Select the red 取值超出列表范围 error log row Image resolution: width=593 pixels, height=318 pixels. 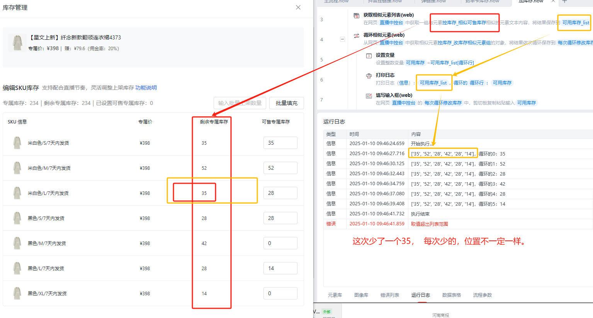tap(429, 224)
